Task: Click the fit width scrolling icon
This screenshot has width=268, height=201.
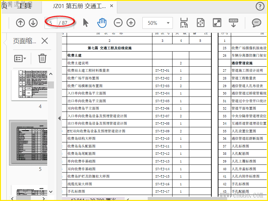Action: 184,23
